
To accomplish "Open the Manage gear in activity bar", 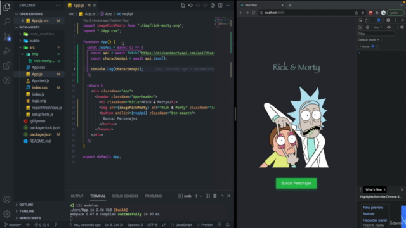I will pos(7,214).
